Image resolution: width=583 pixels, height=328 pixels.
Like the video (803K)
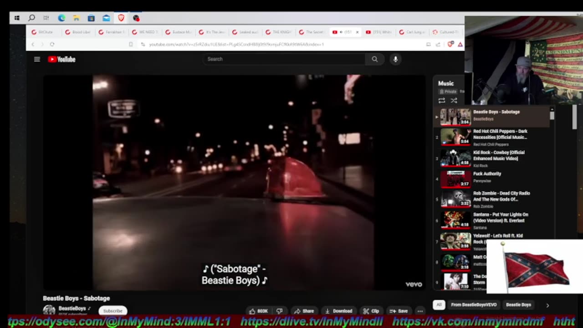pos(258,311)
